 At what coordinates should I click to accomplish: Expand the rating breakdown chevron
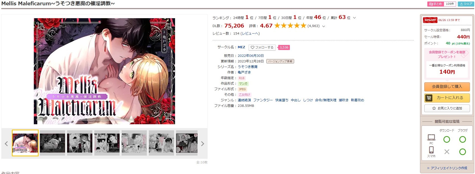pos(324,26)
